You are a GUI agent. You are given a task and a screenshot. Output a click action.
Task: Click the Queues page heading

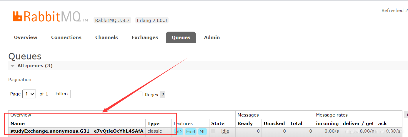click(x=25, y=56)
